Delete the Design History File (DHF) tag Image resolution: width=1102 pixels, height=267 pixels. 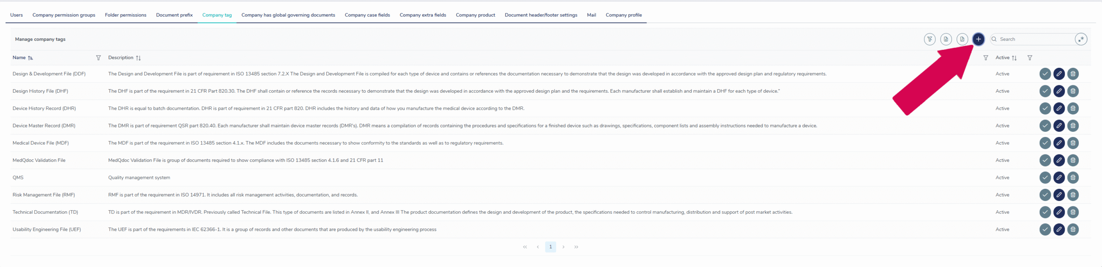pyautogui.click(x=1073, y=91)
